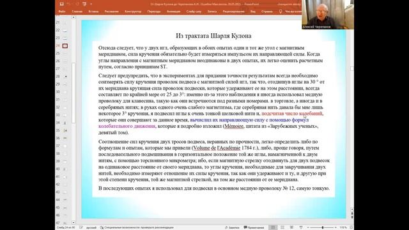Screen dimensions: 409x230
Task: Click paragraph beginning 'В последующих опытах'
Action: [x=214, y=188]
